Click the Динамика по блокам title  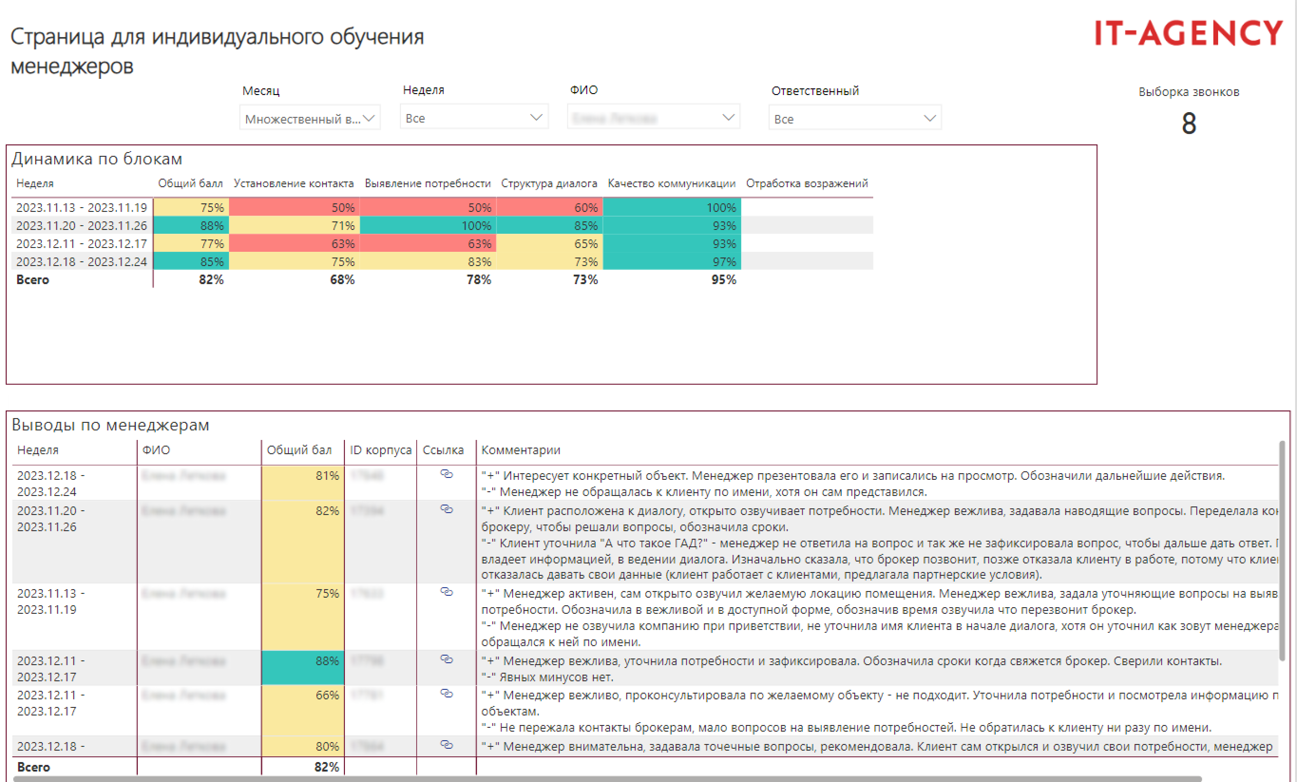(97, 158)
